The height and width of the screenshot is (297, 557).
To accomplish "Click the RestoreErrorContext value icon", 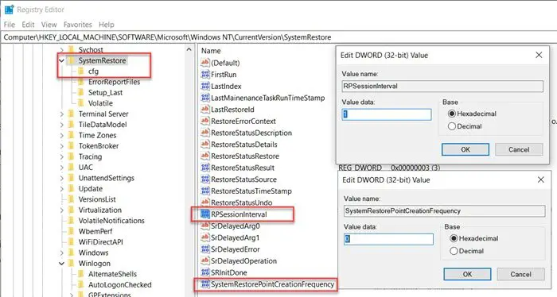I will [x=205, y=121].
